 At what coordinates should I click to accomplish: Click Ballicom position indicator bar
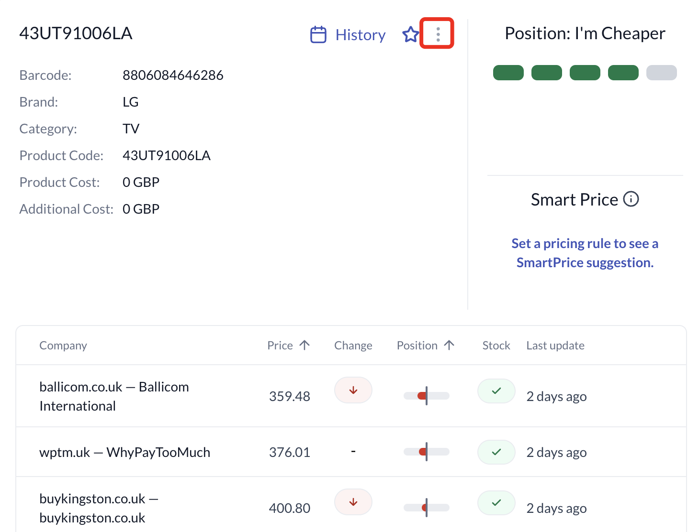coord(426,396)
